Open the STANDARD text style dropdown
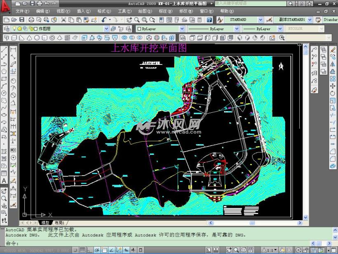 click(260, 19)
